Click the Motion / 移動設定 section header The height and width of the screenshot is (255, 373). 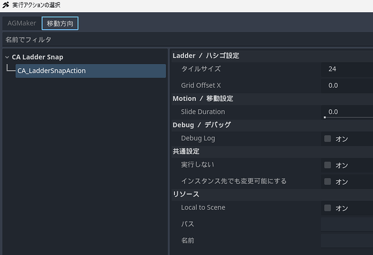(272, 99)
